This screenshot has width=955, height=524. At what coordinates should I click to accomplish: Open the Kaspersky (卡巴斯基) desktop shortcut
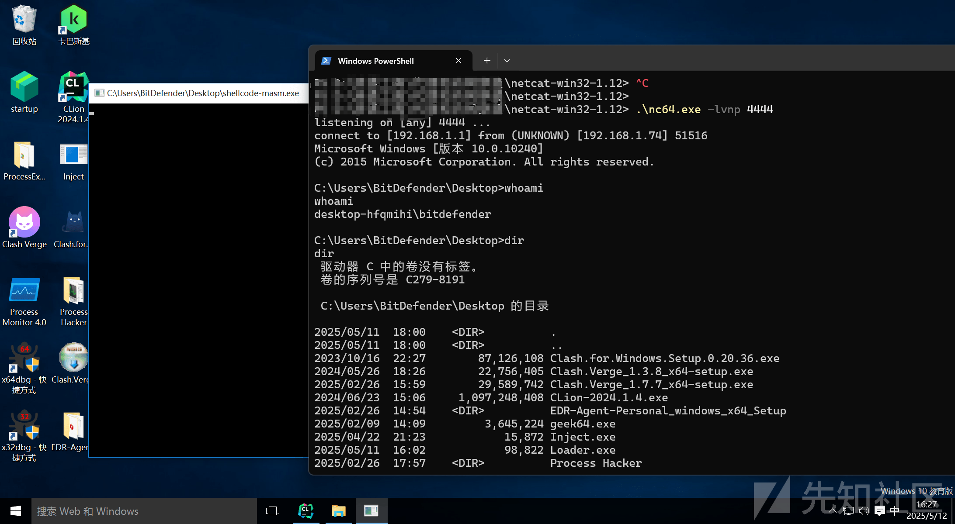click(x=73, y=25)
